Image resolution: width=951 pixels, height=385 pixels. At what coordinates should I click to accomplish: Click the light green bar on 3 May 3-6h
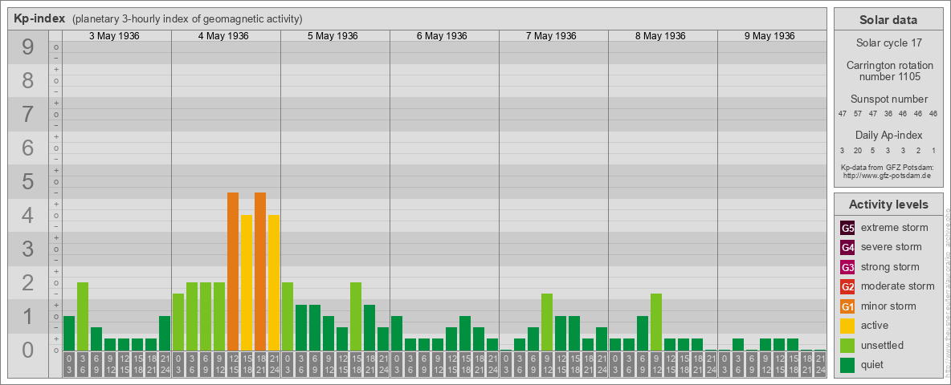tap(83, 317)
